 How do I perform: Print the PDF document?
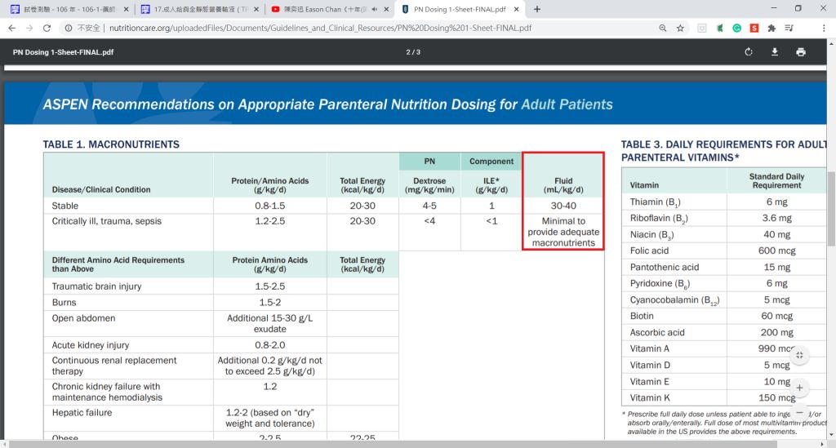click(801, 52)
